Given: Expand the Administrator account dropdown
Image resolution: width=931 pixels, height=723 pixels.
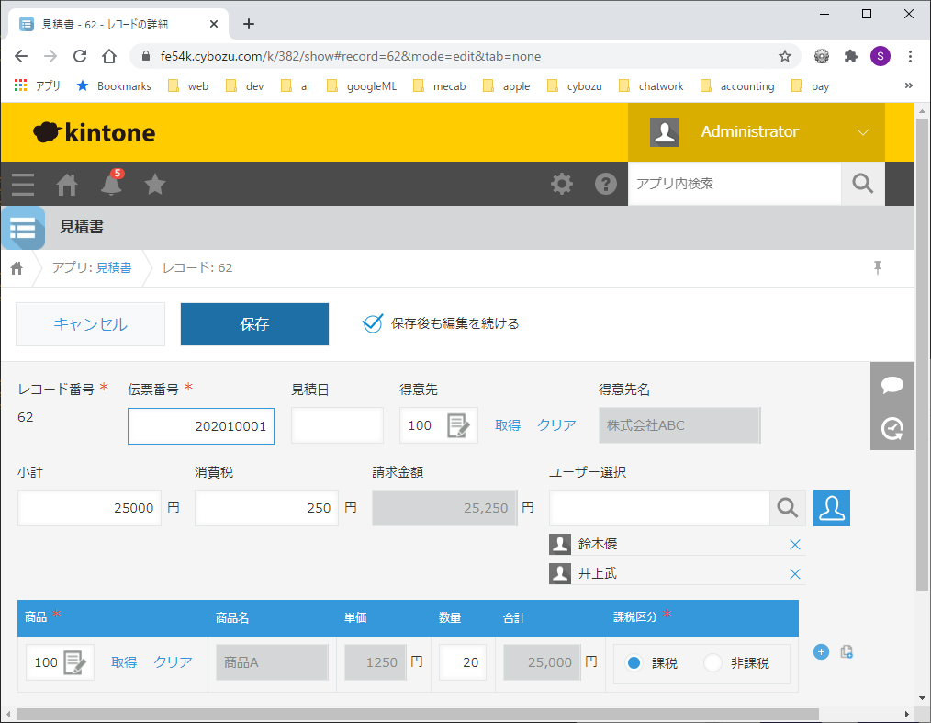Looking at the screenshot, I should pyautogui.click(x=862, y=132).
